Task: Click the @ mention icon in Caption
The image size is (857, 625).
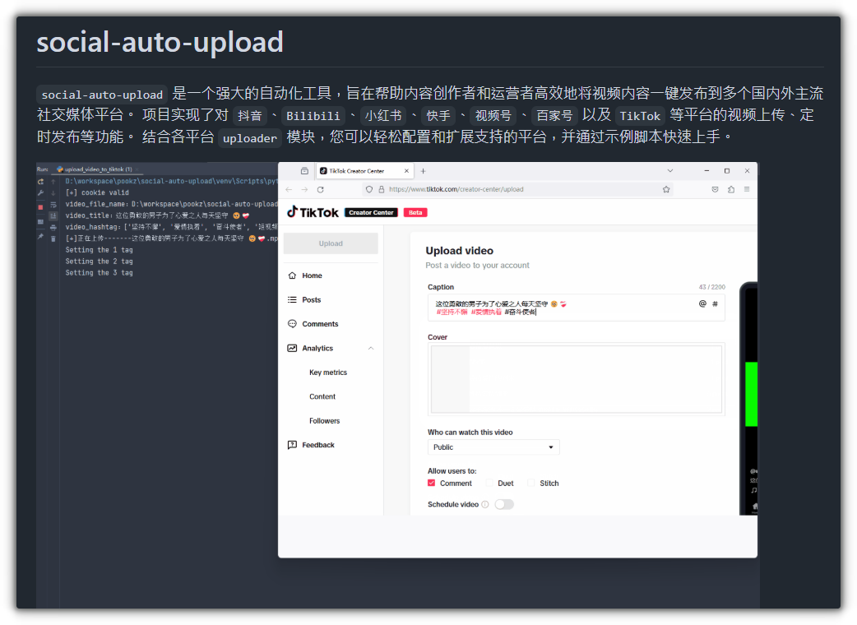Action: click(x=702, y=303)
